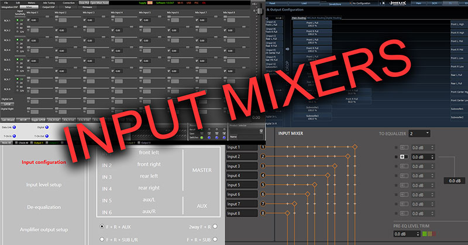Click the diamond routing node on Input 1 line
Viewport: 468px width, 245px height.
(x=355, y=147)
